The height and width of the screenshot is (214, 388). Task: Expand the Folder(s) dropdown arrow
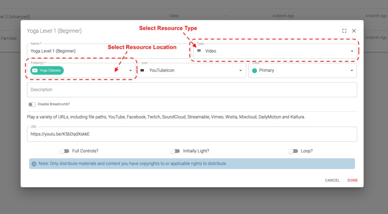click(x=130, y=70)
